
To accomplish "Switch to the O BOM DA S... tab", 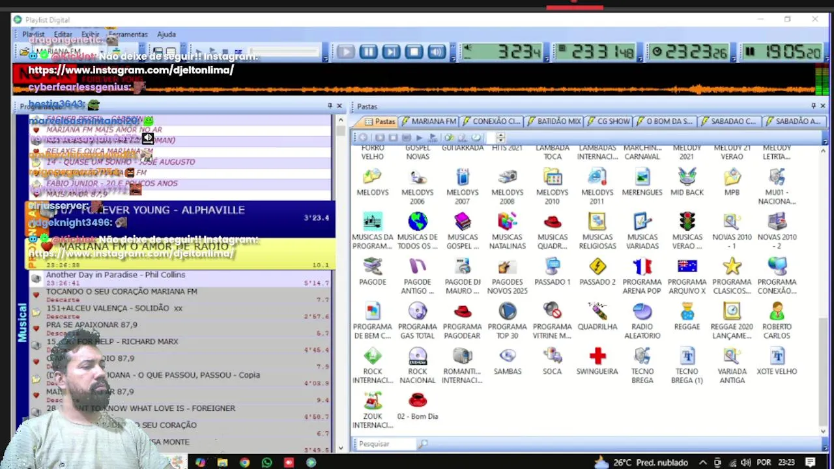I will coord(665,121).
